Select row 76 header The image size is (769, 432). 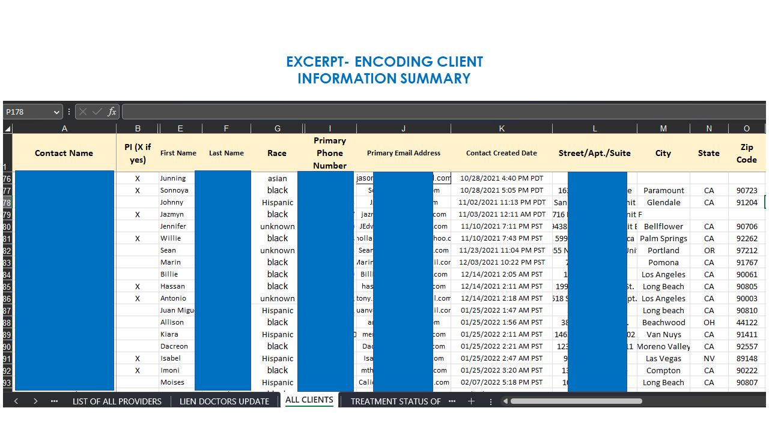point(7,178)
